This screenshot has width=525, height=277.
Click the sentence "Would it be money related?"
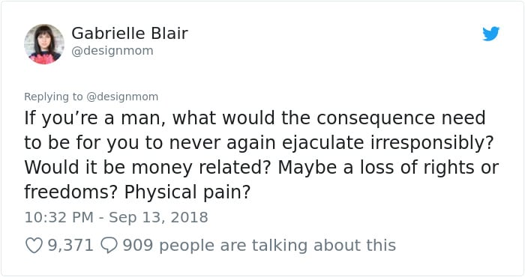[x=147, y=168]
